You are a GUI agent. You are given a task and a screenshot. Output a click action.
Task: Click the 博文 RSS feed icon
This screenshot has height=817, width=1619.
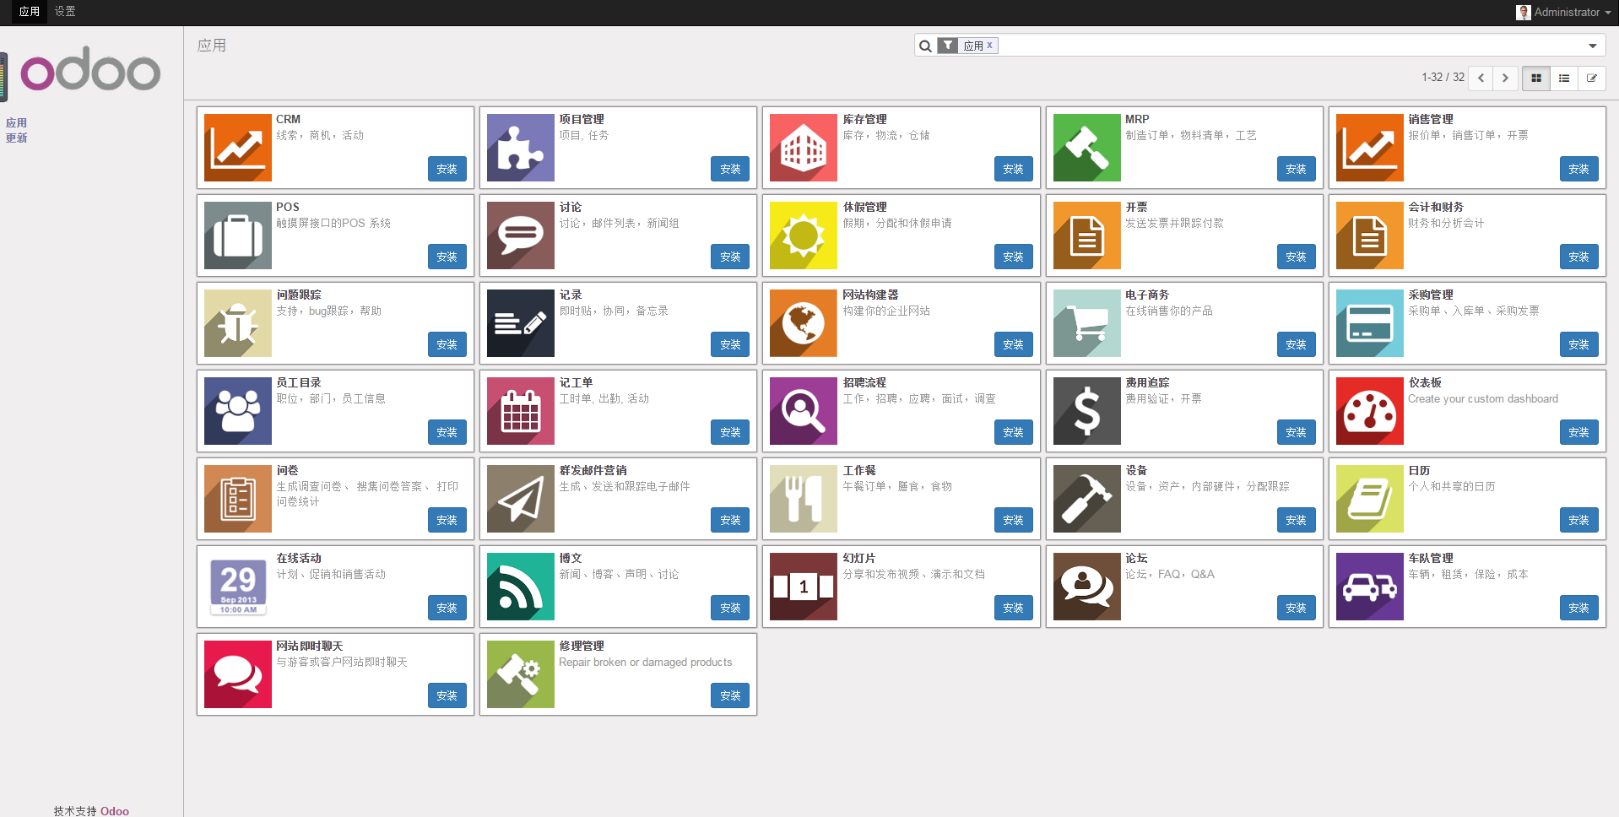point(520,587)
